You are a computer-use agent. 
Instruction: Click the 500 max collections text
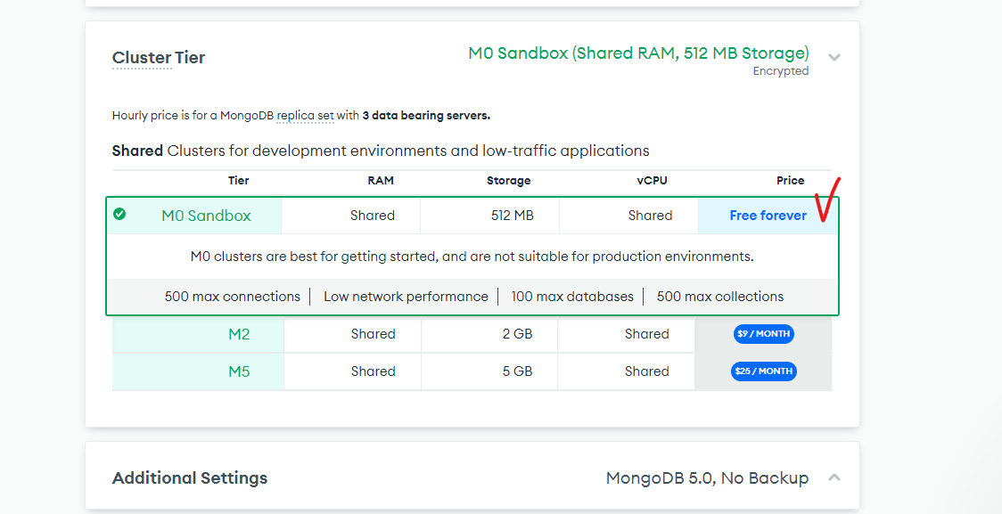tap(720, 297)
